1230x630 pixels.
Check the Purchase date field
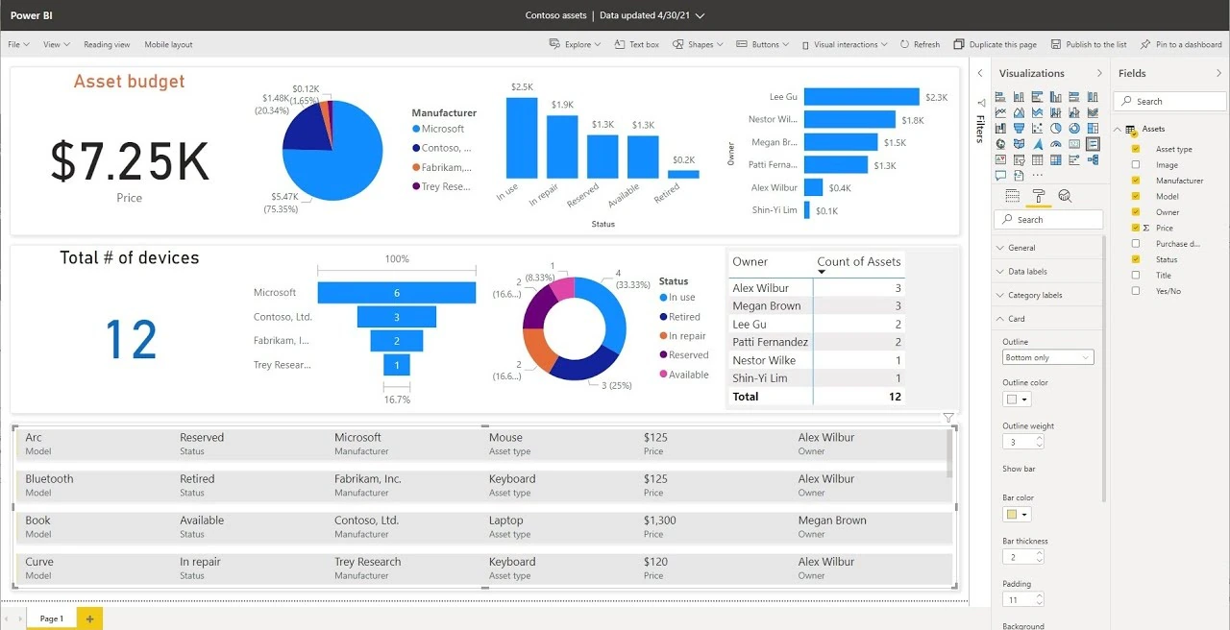[x=1136, y=243]
